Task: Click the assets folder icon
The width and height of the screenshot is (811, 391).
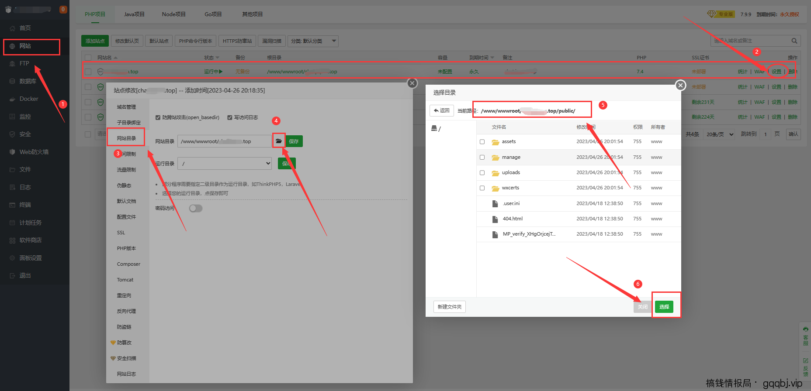Action: (x=495, y=142)
